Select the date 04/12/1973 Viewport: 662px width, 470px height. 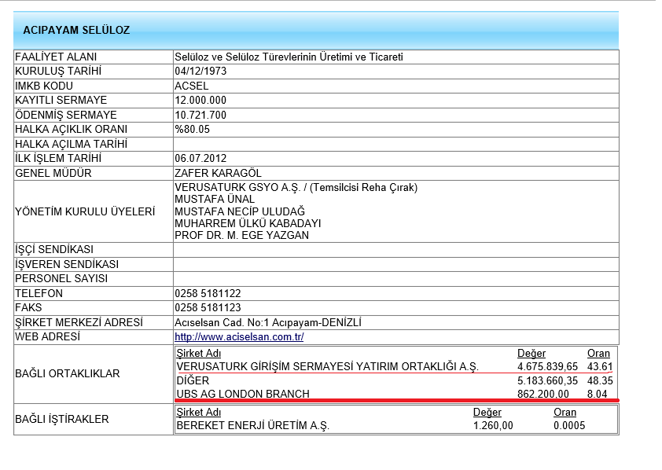point(200,71)
